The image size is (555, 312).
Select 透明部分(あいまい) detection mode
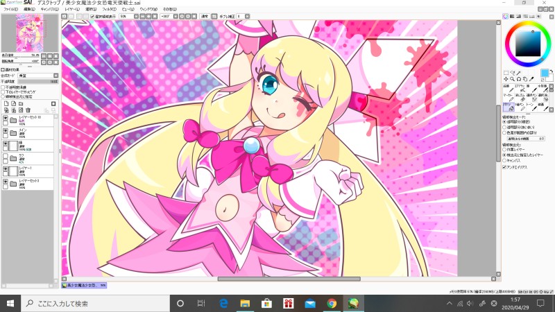click(504, 128)
